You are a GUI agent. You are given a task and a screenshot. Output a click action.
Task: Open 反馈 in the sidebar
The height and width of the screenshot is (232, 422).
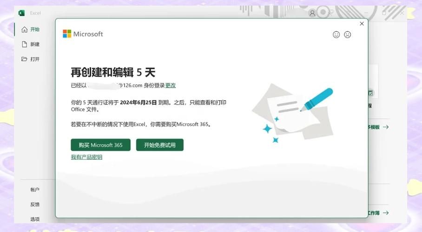point(35,204)
